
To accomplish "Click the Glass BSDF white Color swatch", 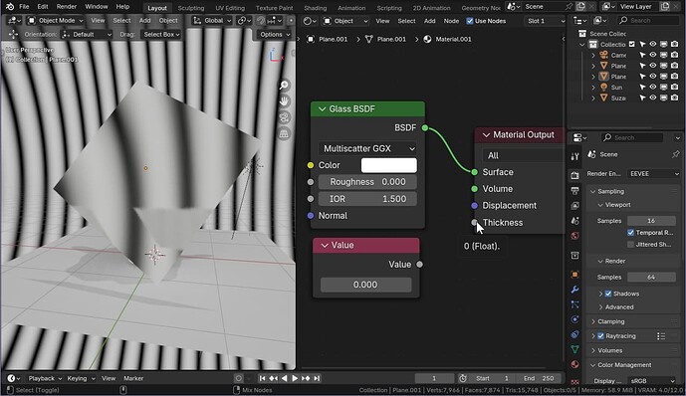I will click(389, 165).
